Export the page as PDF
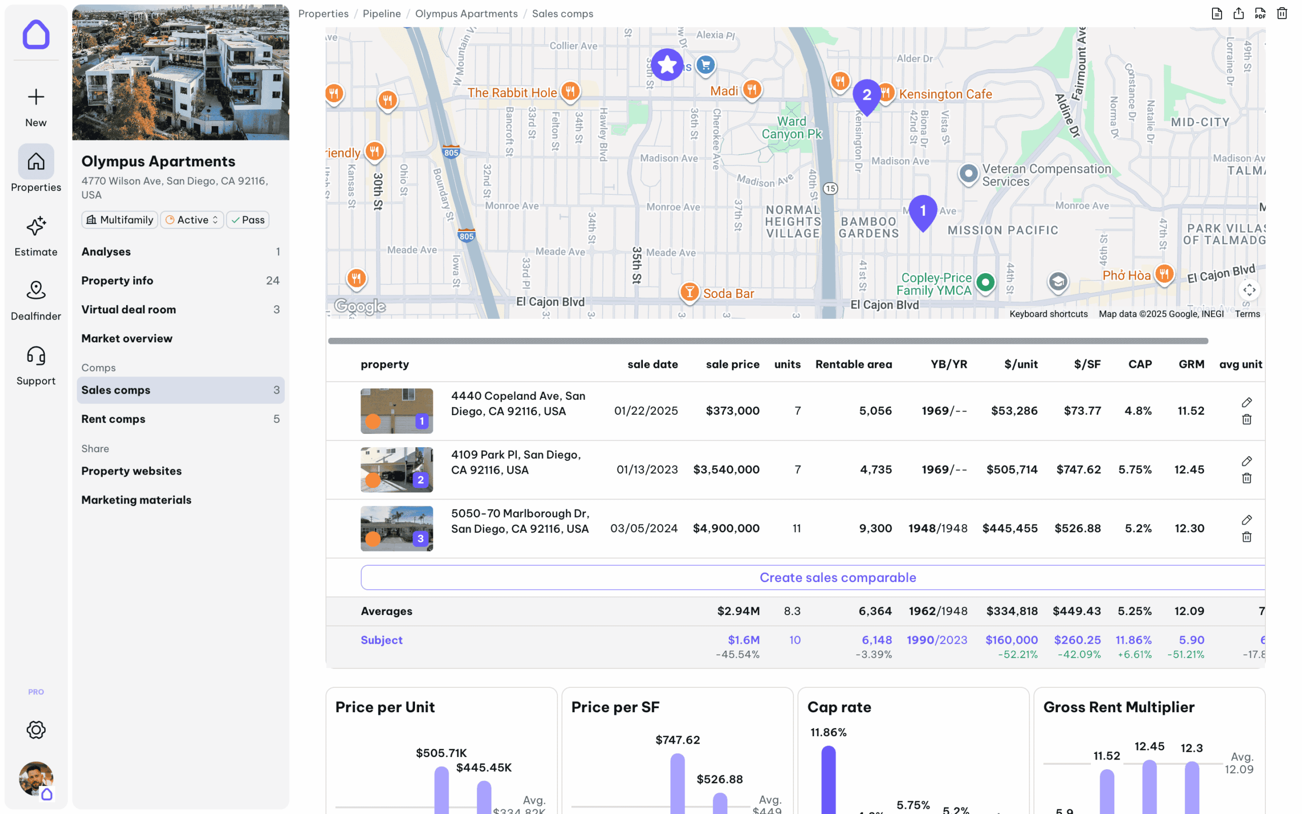Viewport: 1302px width, 814px height. tap(1260, 13)
